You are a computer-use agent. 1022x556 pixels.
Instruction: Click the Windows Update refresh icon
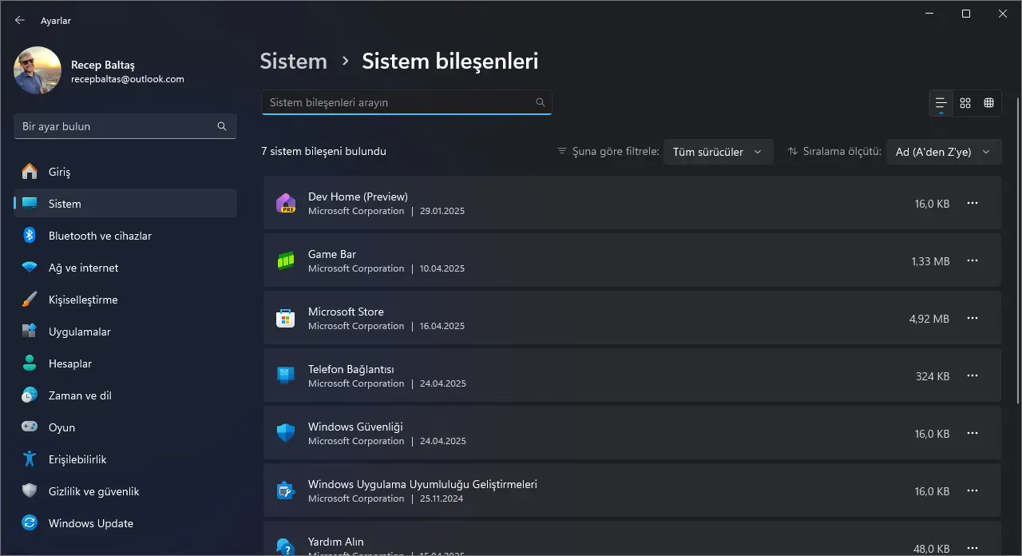[30, 523]
